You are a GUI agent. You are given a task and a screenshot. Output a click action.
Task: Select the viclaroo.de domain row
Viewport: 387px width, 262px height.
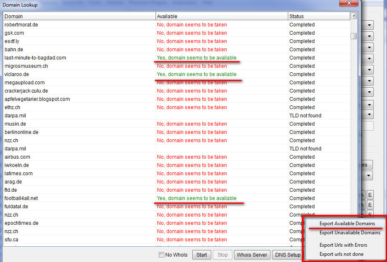(x=177, y=74)
